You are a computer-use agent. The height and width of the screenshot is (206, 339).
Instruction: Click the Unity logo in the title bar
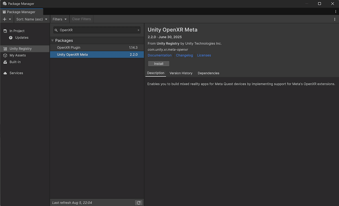5,4
